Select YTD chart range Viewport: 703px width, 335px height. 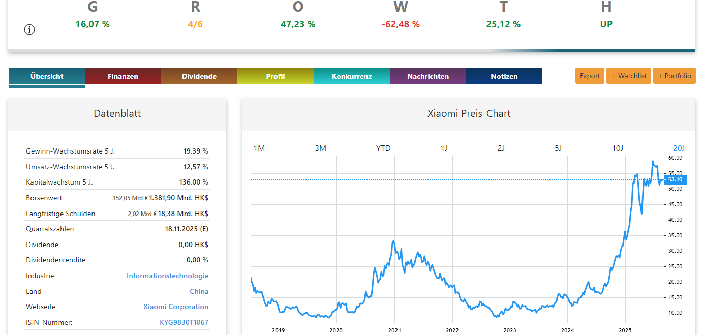coord(383,148)
